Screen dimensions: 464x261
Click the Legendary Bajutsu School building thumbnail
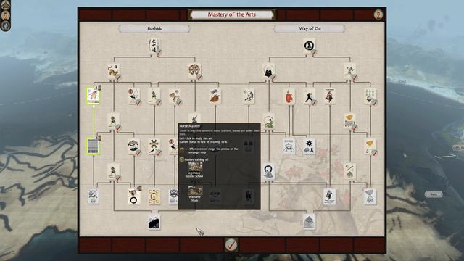coord(195,166)
